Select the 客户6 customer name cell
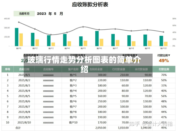Viewport: 177px width, 131px height. tap(73, 101)
